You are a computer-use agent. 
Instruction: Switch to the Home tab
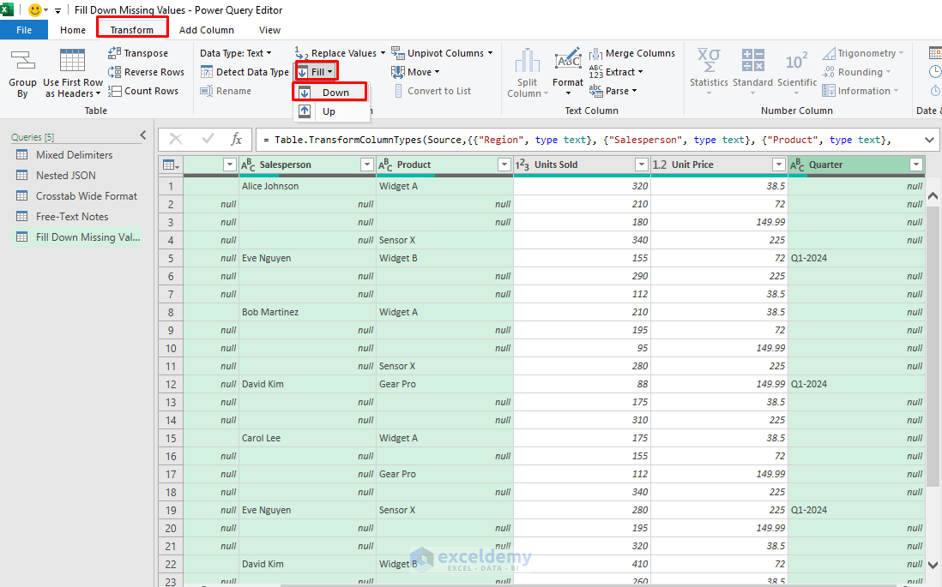tap(73, 29)
